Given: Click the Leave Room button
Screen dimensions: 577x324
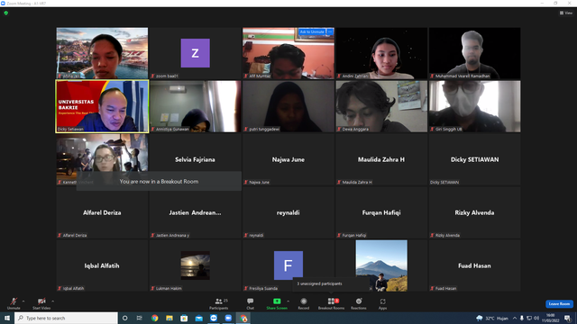Looking at the screenshot, I should click(x=559, y=304).
